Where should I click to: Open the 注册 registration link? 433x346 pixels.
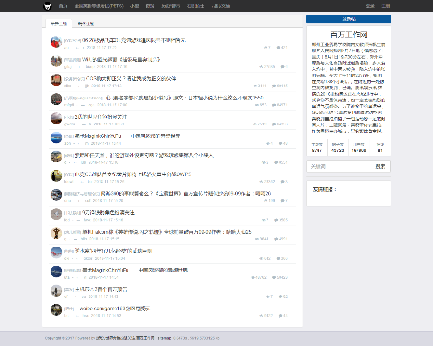click(x=386, y=6)
